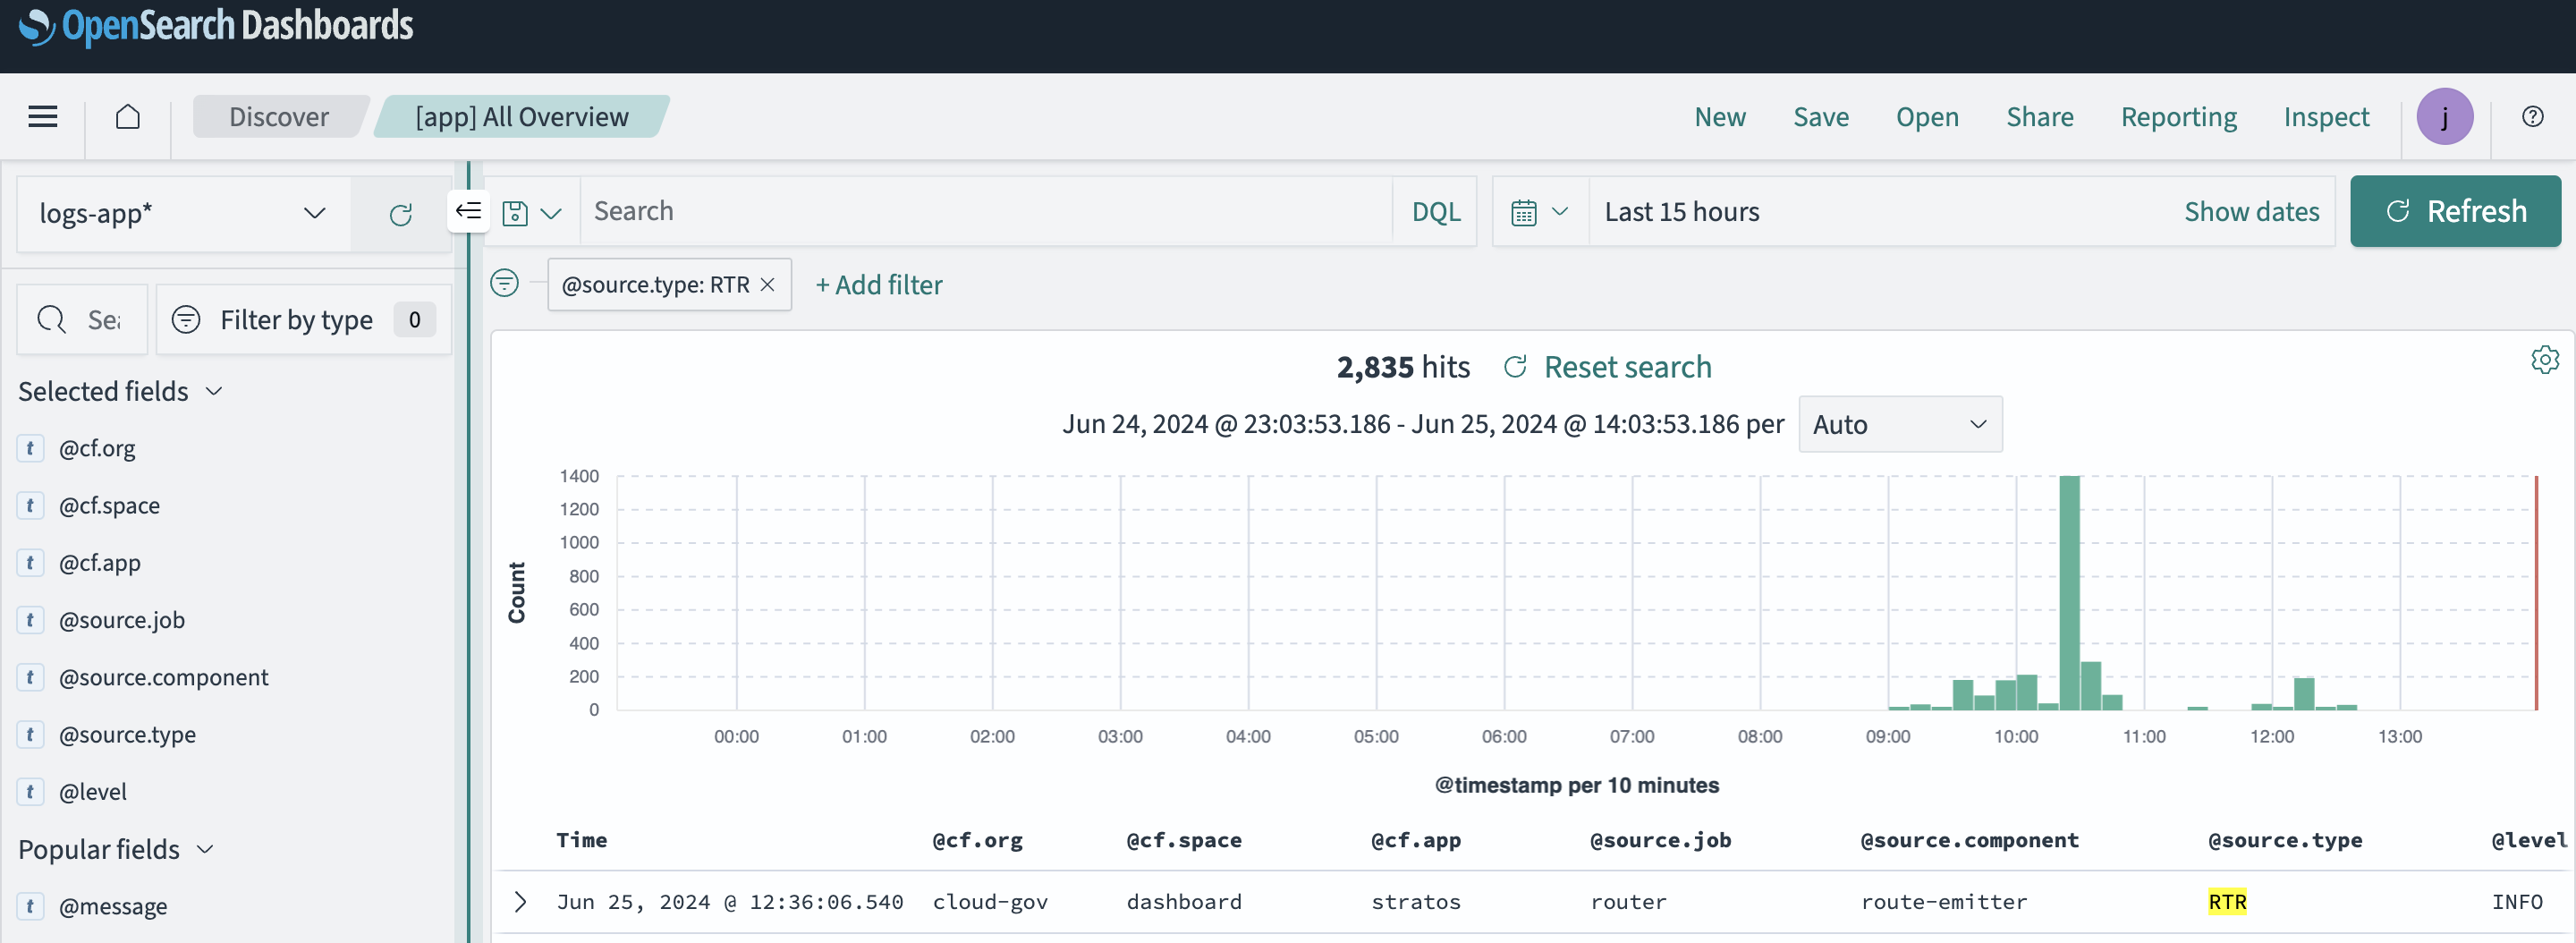
Task: Click the Discover breadcrumb
Action: 279,117
